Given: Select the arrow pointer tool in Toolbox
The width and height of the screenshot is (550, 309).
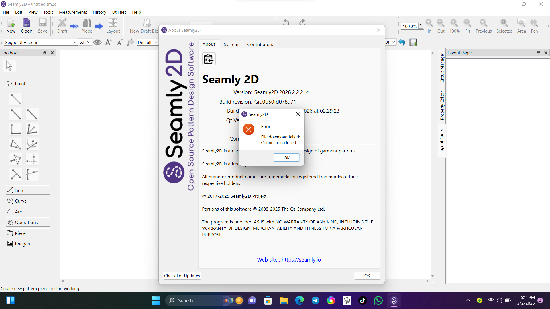Looking at the screenshot, I should (x=9, y=66).
